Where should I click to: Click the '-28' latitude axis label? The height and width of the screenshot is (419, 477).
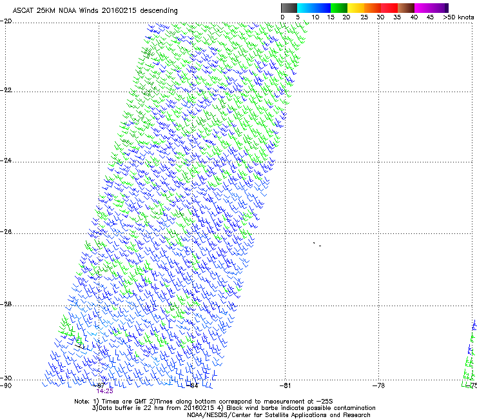pyautogui.click(x=7, y=304)
